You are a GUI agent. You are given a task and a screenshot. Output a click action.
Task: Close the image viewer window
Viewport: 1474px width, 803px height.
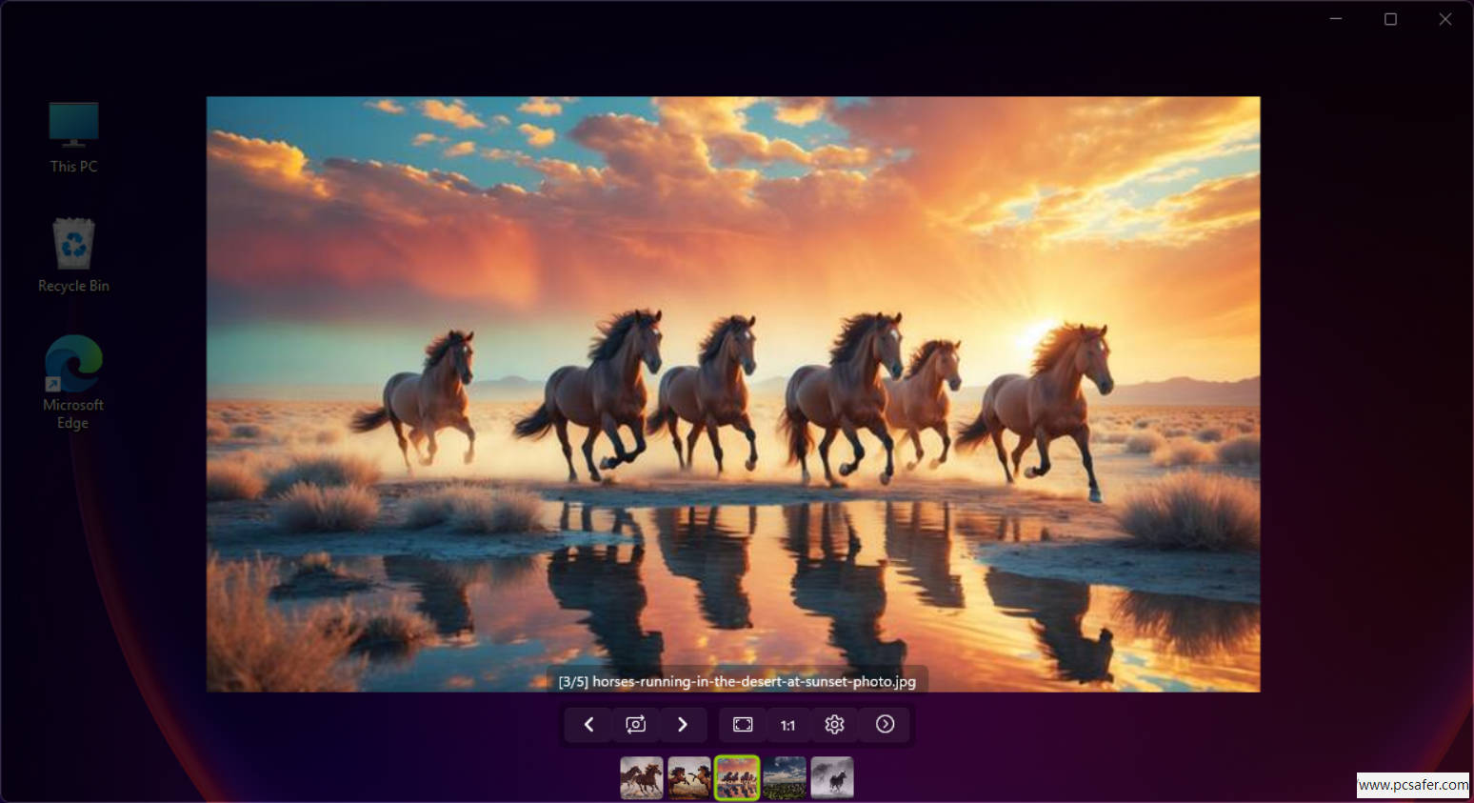click(x=1444, y=19)
